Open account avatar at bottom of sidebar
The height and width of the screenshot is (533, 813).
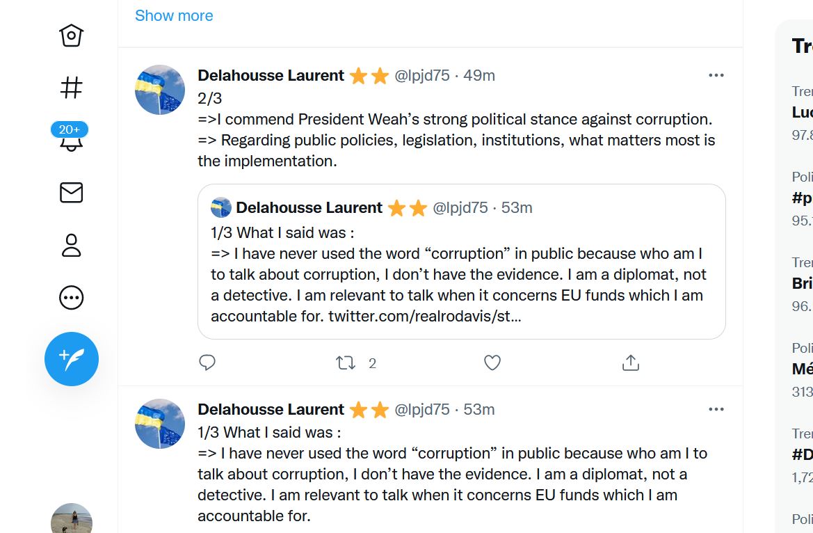pyautogui.click(x=72, y=519)
